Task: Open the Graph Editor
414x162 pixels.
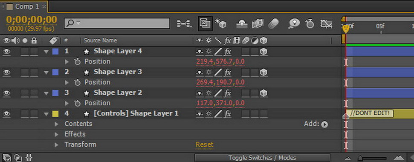Action: [326, 24]
